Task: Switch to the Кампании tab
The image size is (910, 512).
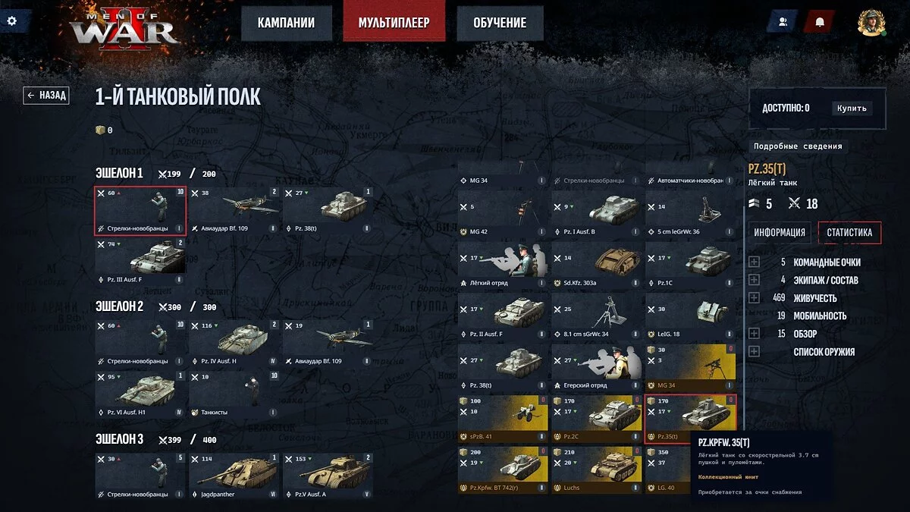Action: 286,23
